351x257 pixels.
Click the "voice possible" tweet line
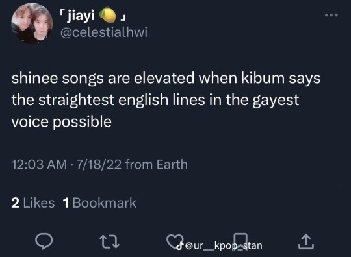click(x=62, y=122)
